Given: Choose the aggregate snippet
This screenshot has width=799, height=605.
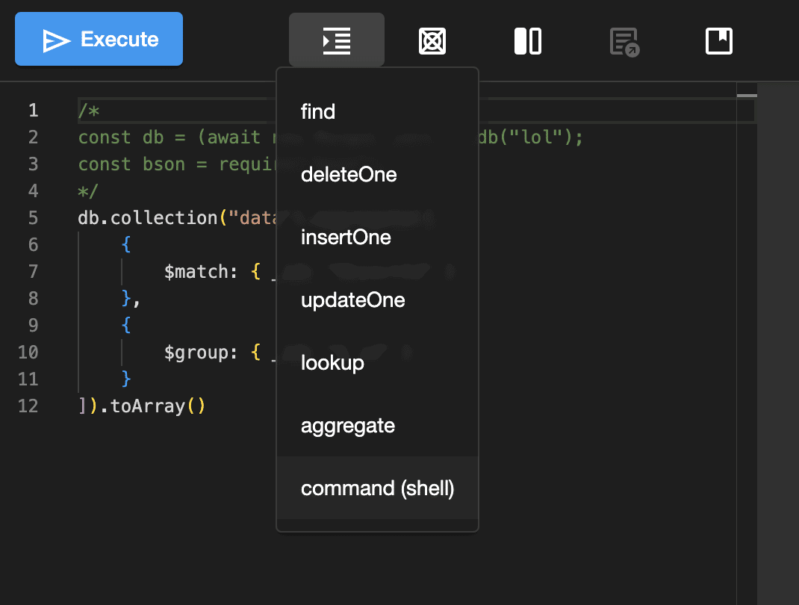Looking at the screenshot, I should (347, 426).
